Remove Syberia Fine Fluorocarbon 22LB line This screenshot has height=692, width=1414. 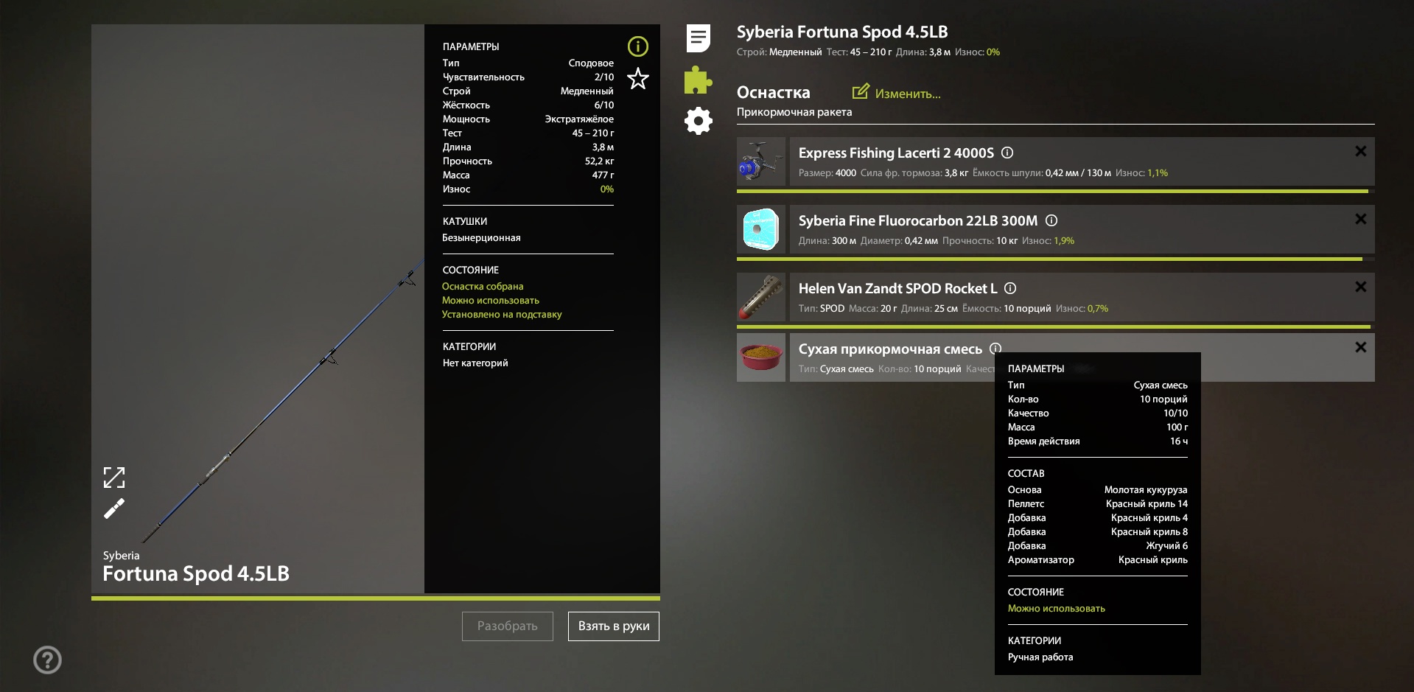(1361, 219)
